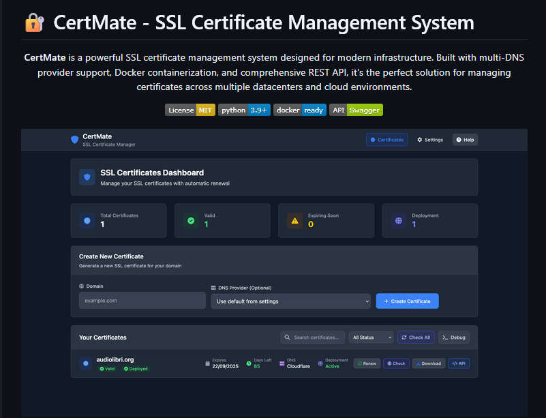Click Check button for audiolibri.org
The image size is (546, 418).
tap(396, 363)
